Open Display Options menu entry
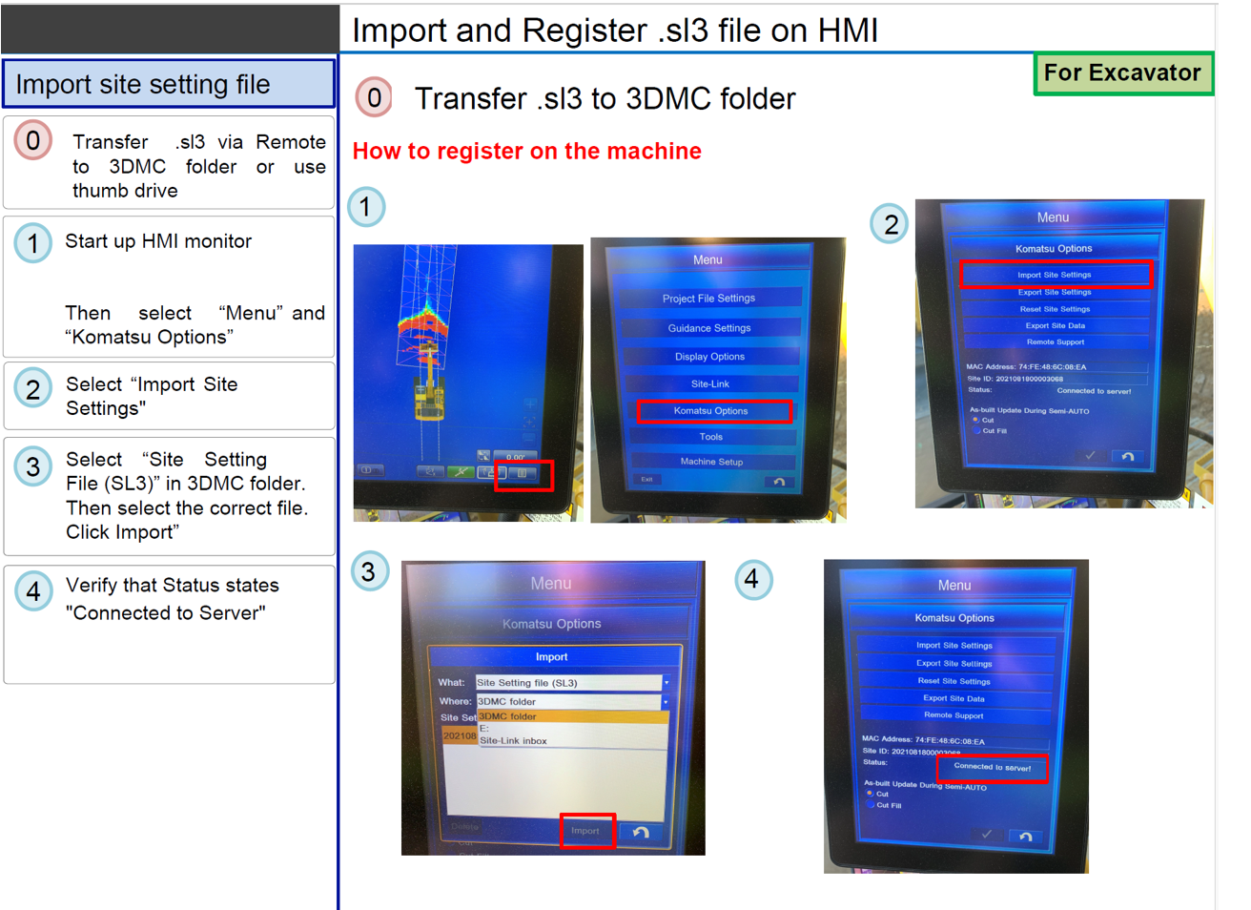 [x=709, y=356]
